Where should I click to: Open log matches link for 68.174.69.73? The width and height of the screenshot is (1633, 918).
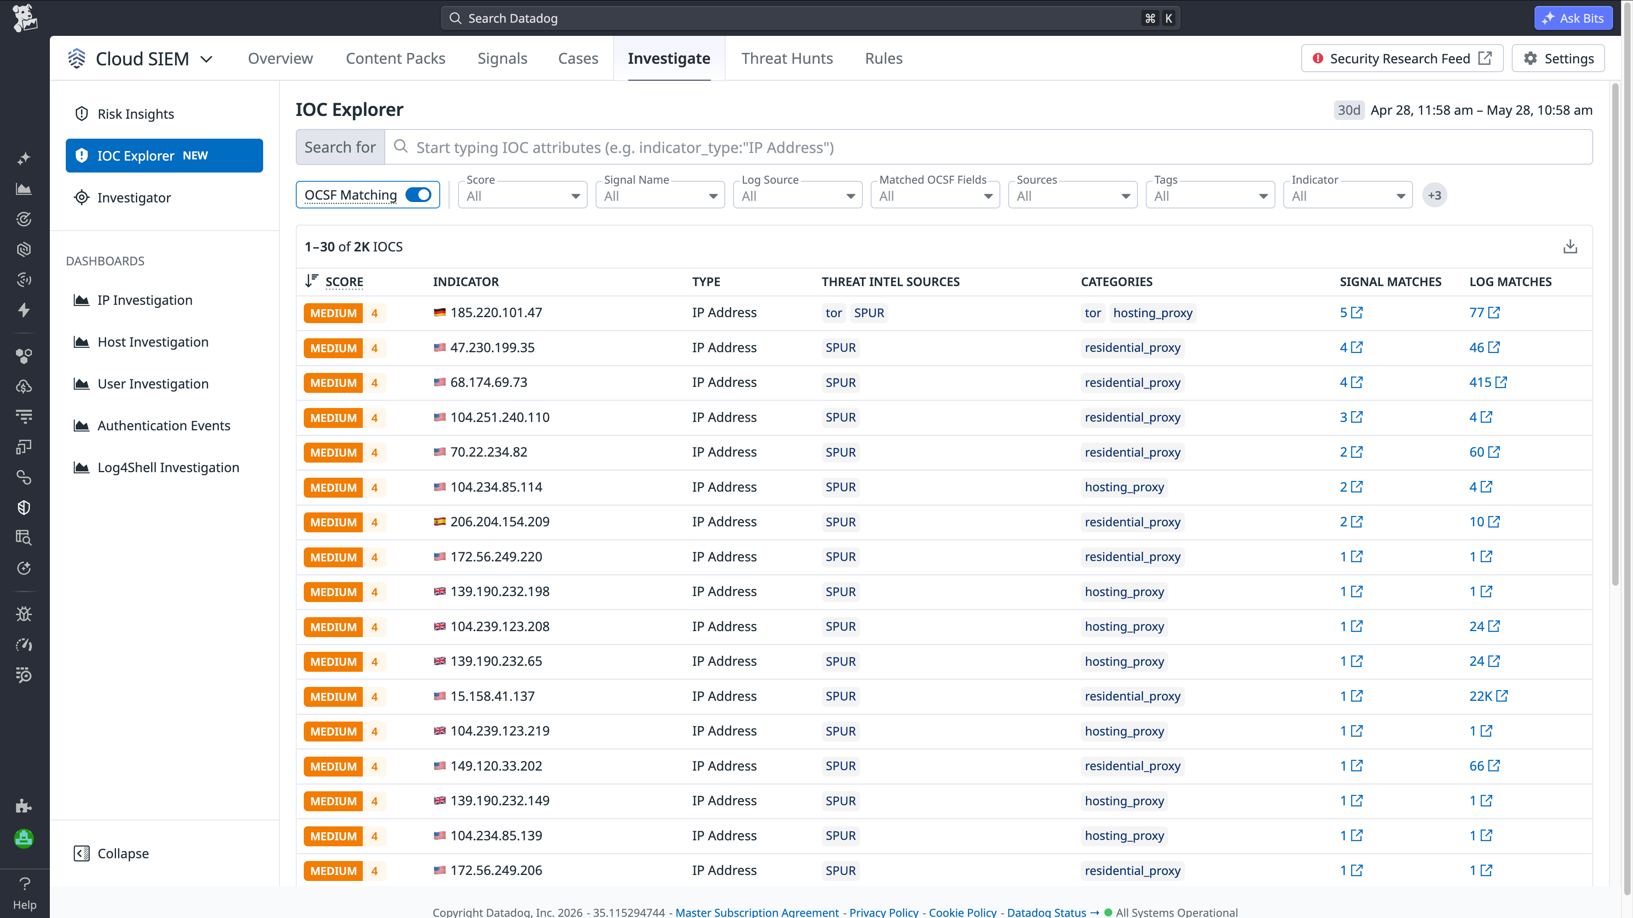click(x=1488, y=382)
